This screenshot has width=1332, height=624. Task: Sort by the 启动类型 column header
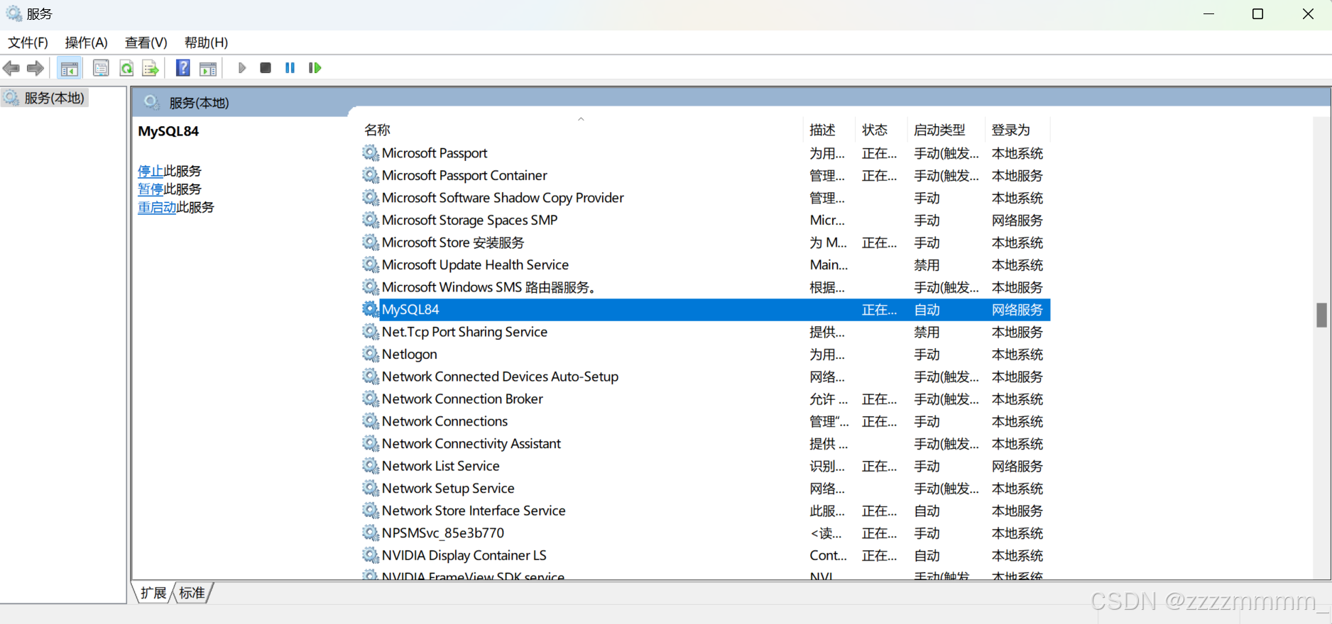(x=946, y=130)
